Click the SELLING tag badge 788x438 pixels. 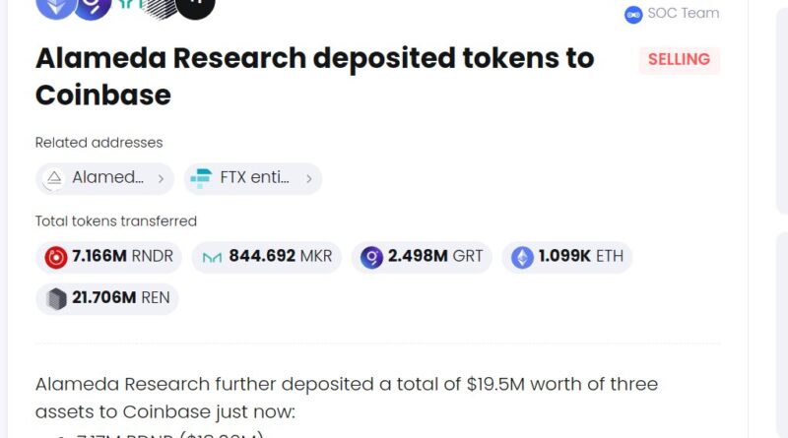pyautogui.click(x=679, y=60)
